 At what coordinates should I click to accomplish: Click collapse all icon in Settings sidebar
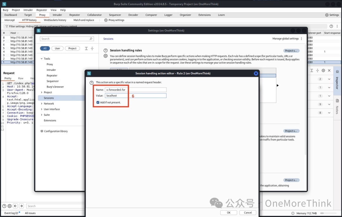[x=92, y=49]
